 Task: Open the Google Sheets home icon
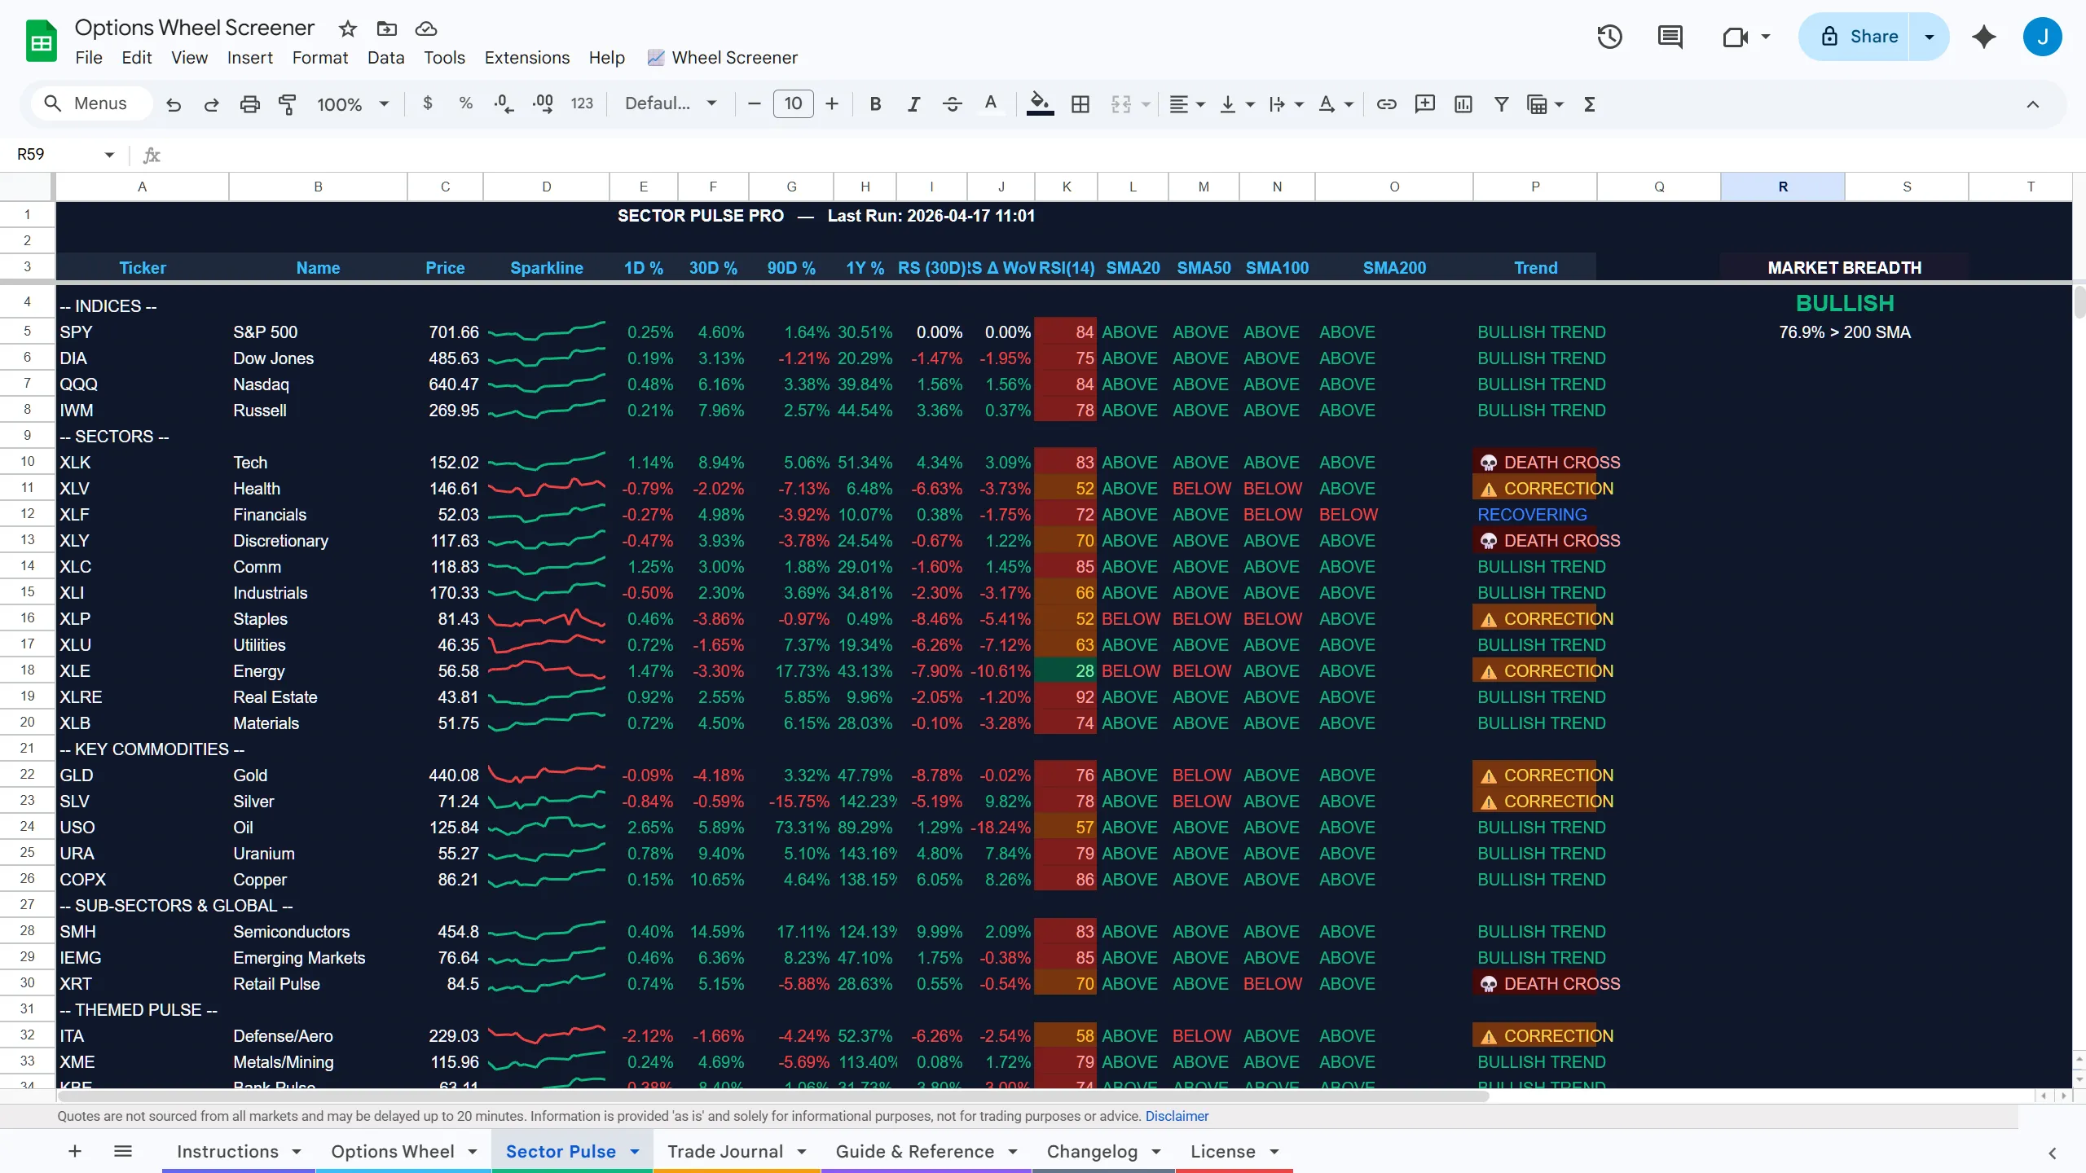click(x=41, y=42)
